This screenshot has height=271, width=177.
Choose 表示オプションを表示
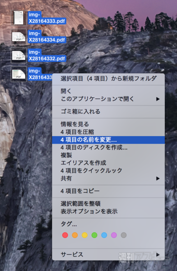point(108,211)
